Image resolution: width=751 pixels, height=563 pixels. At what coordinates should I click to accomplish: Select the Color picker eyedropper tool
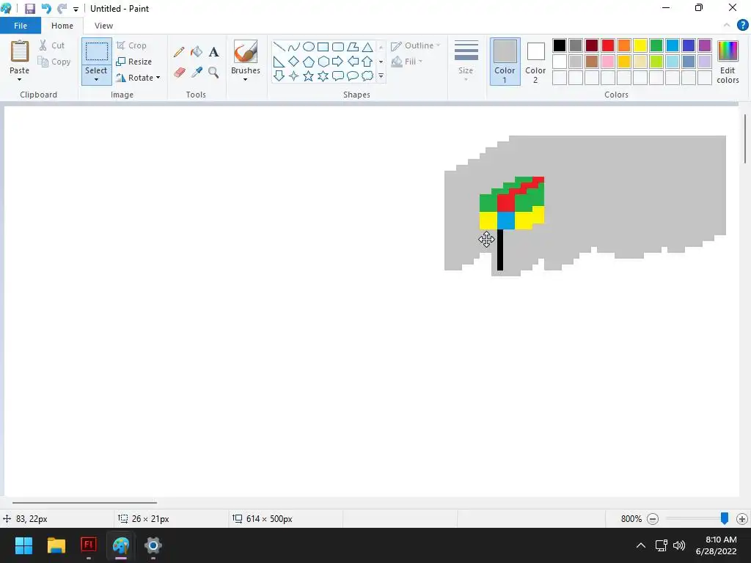tap(197, 73)
